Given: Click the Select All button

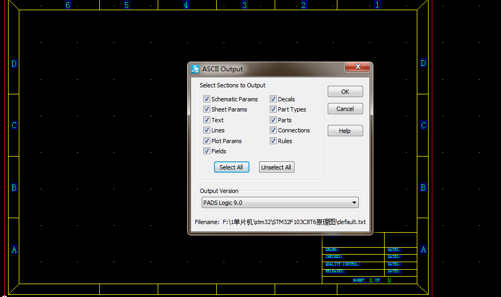Looking at the screenshot, I should 231,167.
